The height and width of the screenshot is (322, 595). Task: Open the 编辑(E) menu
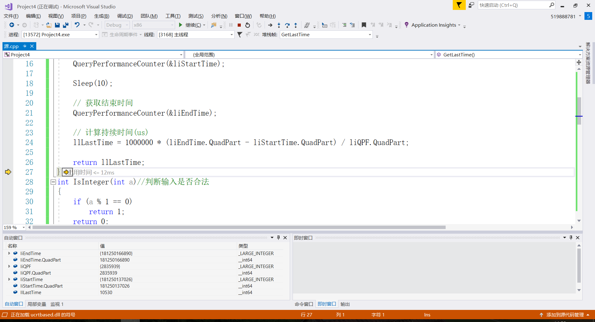coord(33,16)
